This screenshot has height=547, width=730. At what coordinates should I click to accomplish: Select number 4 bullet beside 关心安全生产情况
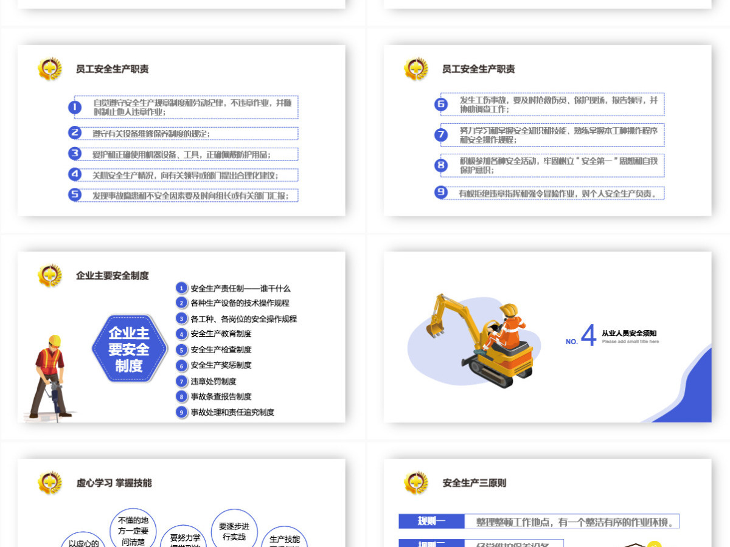tap(74, 174)
